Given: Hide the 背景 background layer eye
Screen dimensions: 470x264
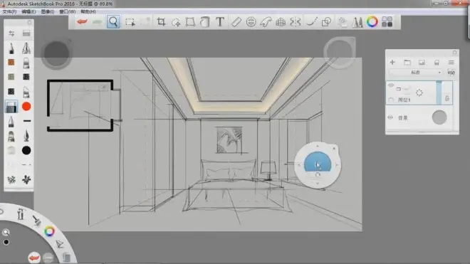Looking at the screenshot, I should 390,117.
